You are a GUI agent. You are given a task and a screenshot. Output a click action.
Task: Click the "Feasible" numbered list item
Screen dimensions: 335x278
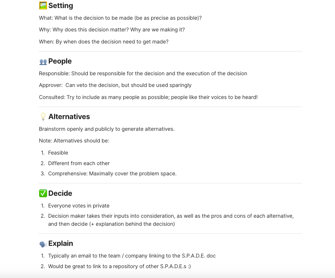(58, 153)
